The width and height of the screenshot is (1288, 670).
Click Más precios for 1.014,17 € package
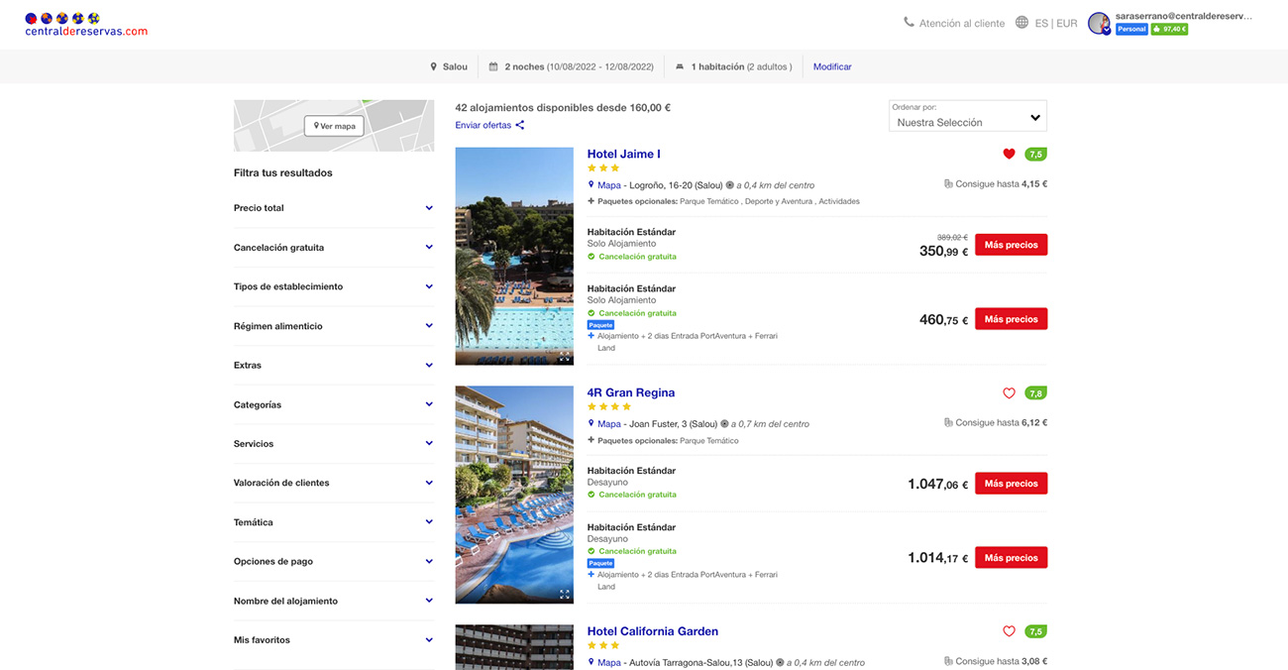(1011, 558)
